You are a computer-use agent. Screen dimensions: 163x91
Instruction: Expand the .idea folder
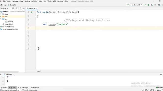[x=1, y=14]
